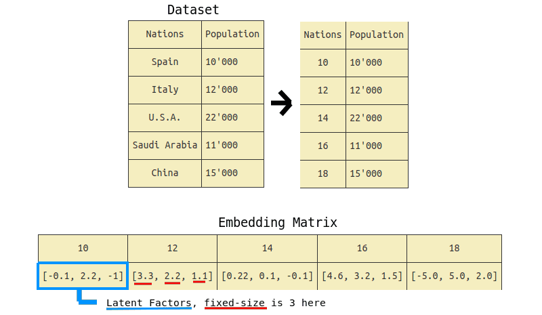Click 15'000 next to nation code 18
This screenshot has height=315, width=542.
pyautogui.click(x=377, y=174)
